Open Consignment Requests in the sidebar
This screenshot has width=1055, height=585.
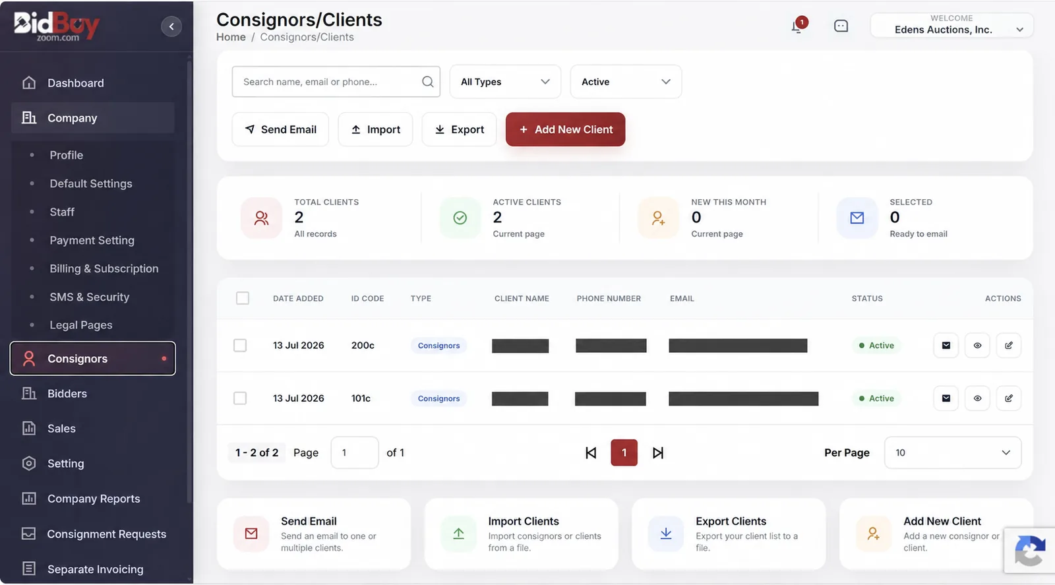pos(93,534)
